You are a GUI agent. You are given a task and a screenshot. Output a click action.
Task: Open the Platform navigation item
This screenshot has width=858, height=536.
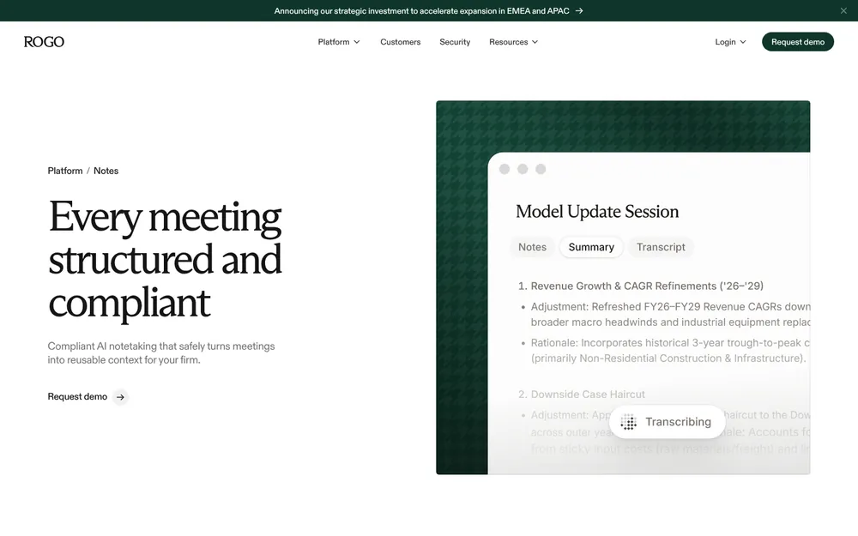pos(333,42)
